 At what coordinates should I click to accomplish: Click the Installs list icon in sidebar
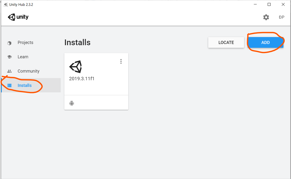click(10, 86)
